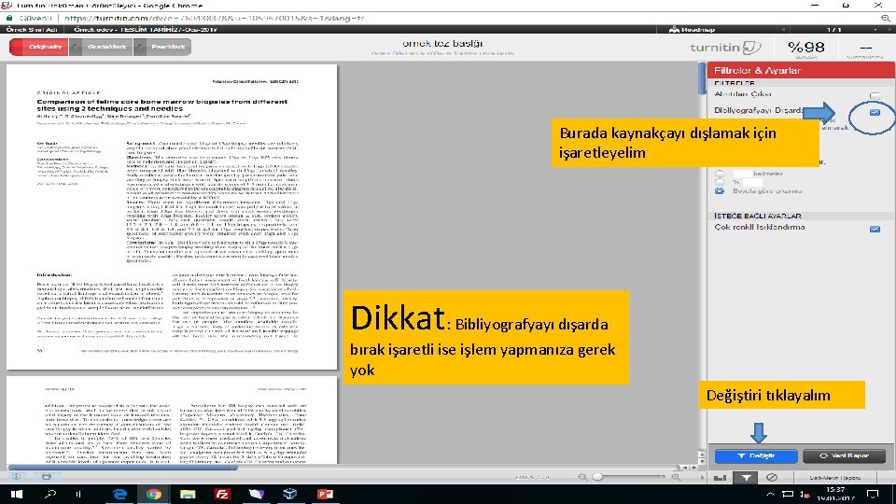Open Task View on the taskbar
The image size is (896, 504).
[x=78, y=495]
